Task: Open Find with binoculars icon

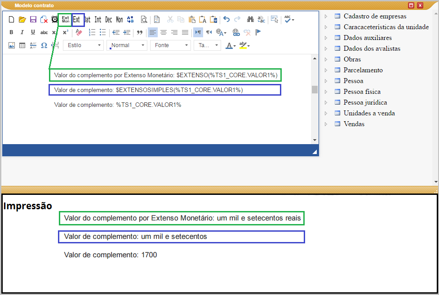Action: (250, 19)
